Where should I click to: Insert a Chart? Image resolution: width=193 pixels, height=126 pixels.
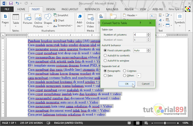tap(59, 20)
